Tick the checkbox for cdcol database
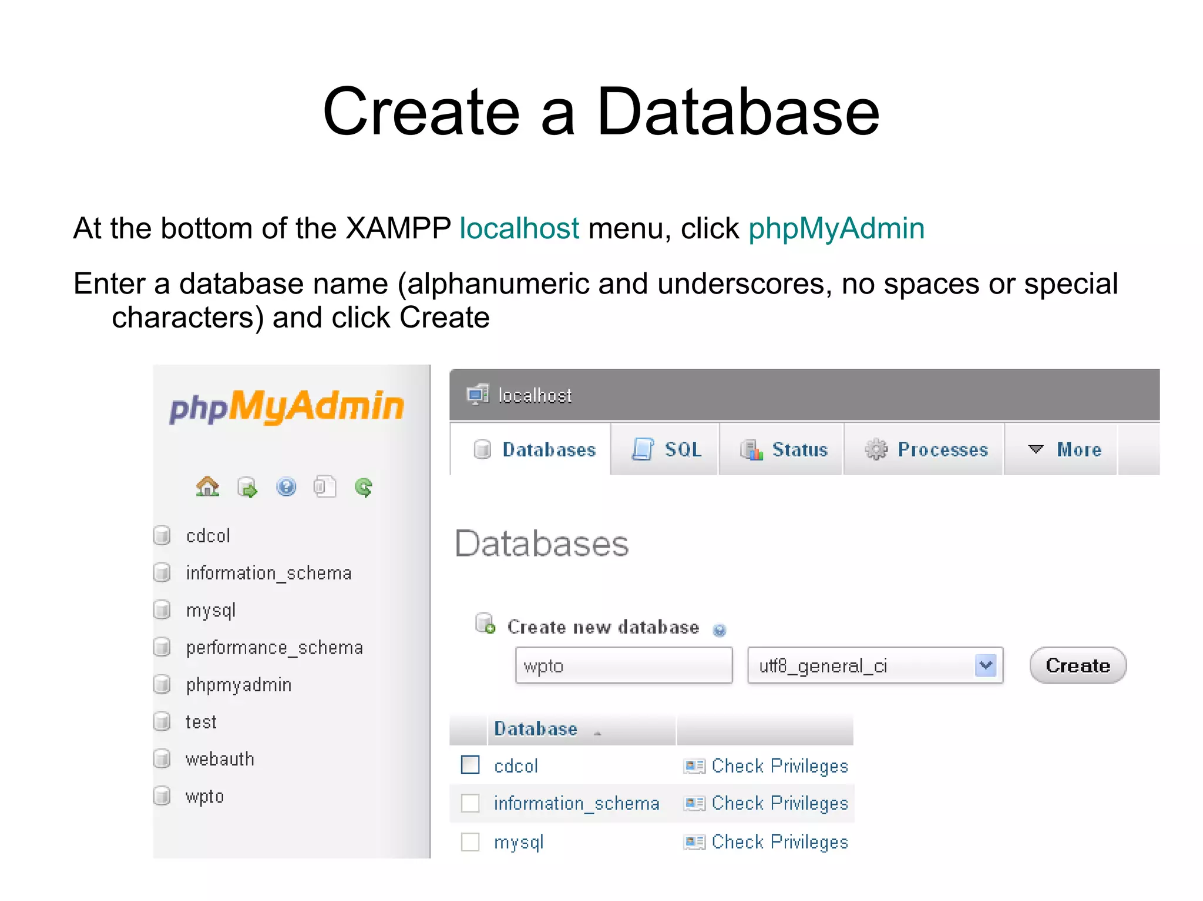This screenshot has height=901, width=1203. coord(471,765)
